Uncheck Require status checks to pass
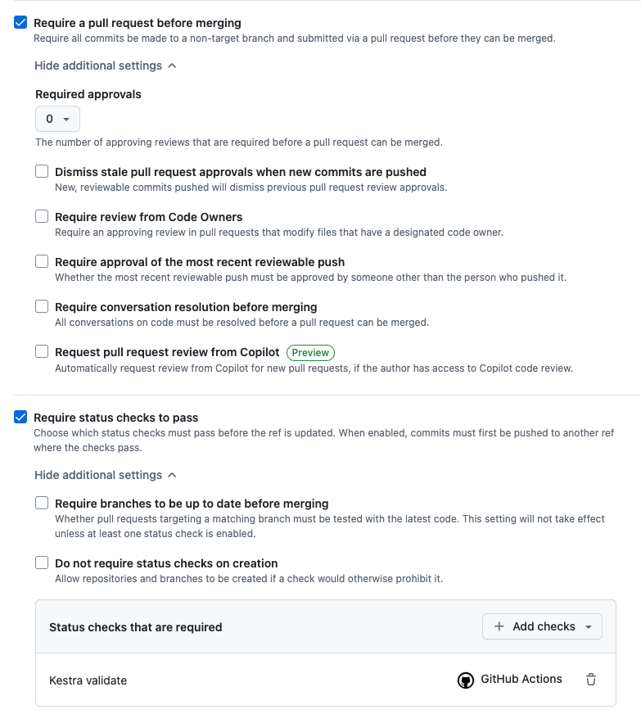The width and height of the screenshot is (641, 723). pyautogui.click(x=20, y=418)
